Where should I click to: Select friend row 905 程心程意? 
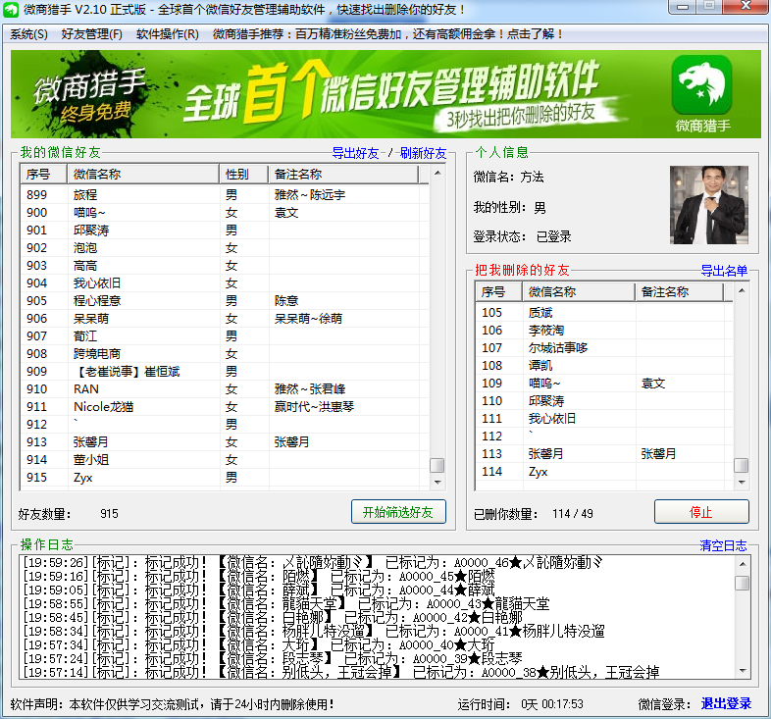coord(225,301)
